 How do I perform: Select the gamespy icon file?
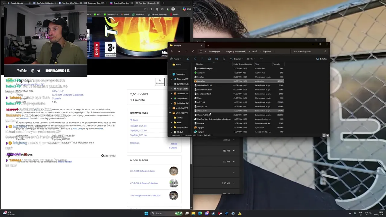point(239,73)
